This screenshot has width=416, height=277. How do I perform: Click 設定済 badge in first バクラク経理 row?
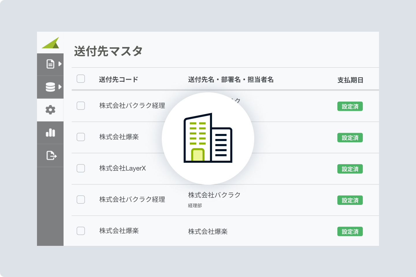[350, 106]
